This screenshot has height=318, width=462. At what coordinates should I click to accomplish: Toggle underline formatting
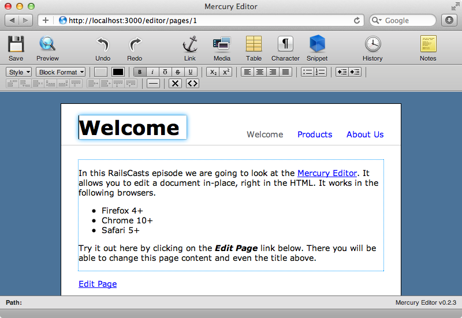(191, 72)
